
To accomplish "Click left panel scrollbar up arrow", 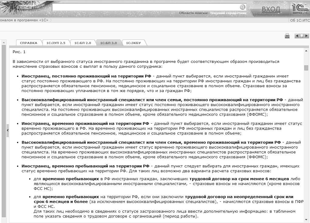I will (x=4, y=42).
